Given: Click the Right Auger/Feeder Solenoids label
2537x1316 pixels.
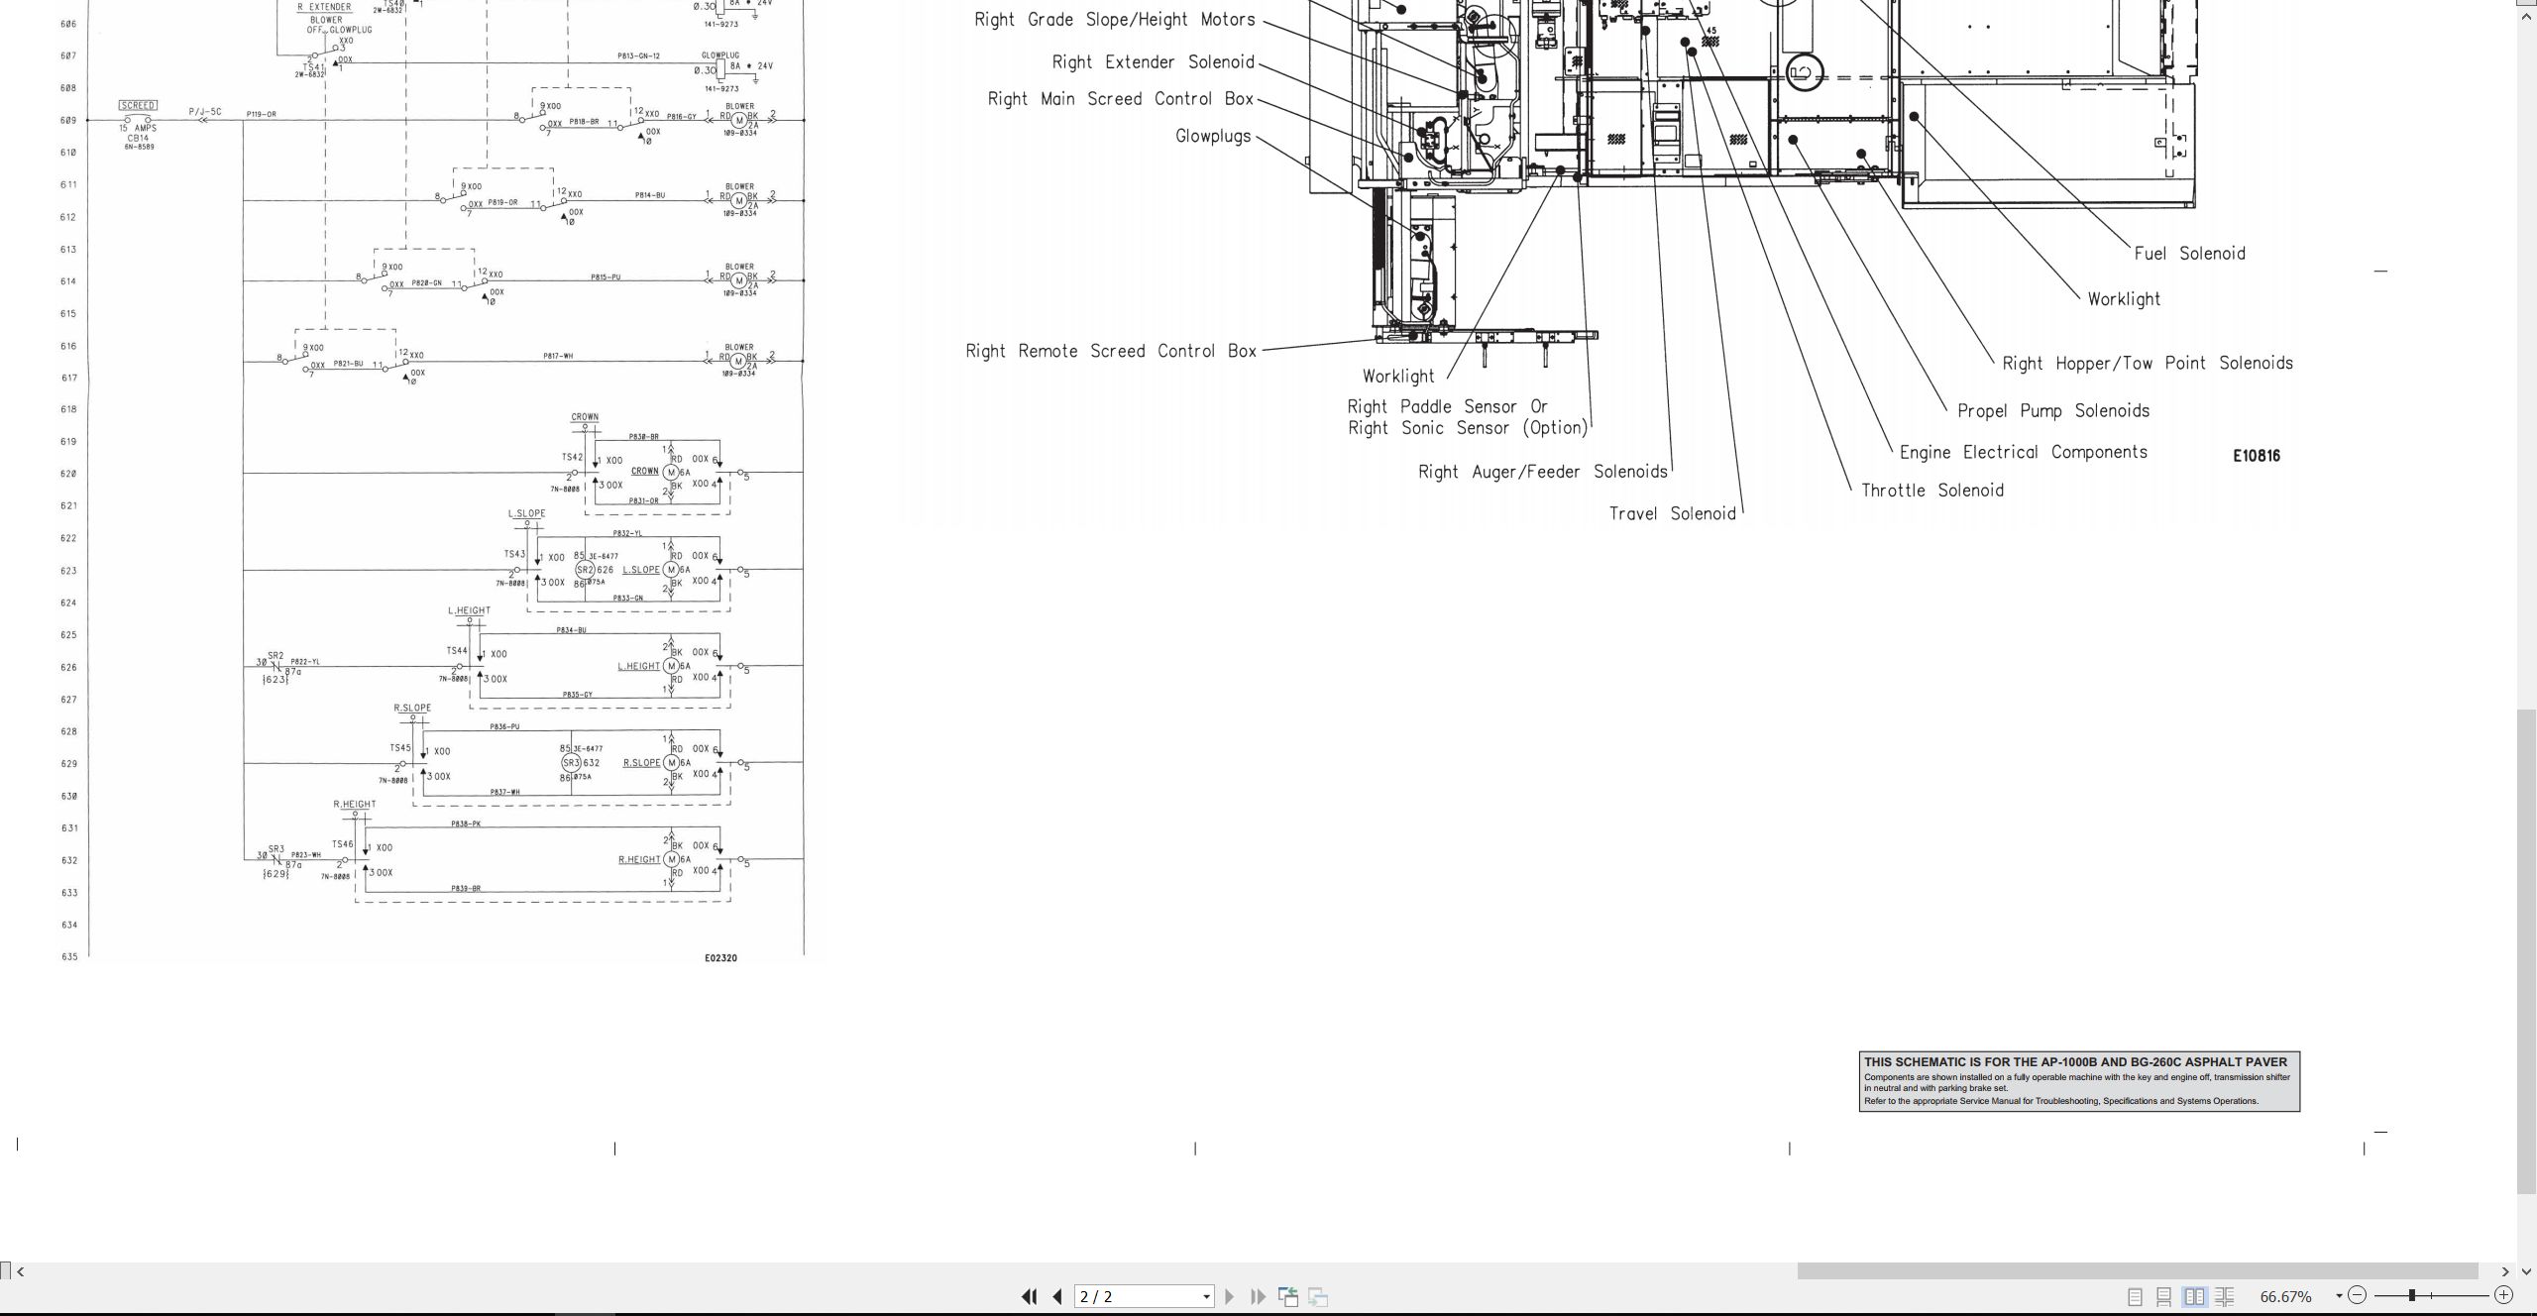Looking at the screenshot, I should tap(1543, 472).
